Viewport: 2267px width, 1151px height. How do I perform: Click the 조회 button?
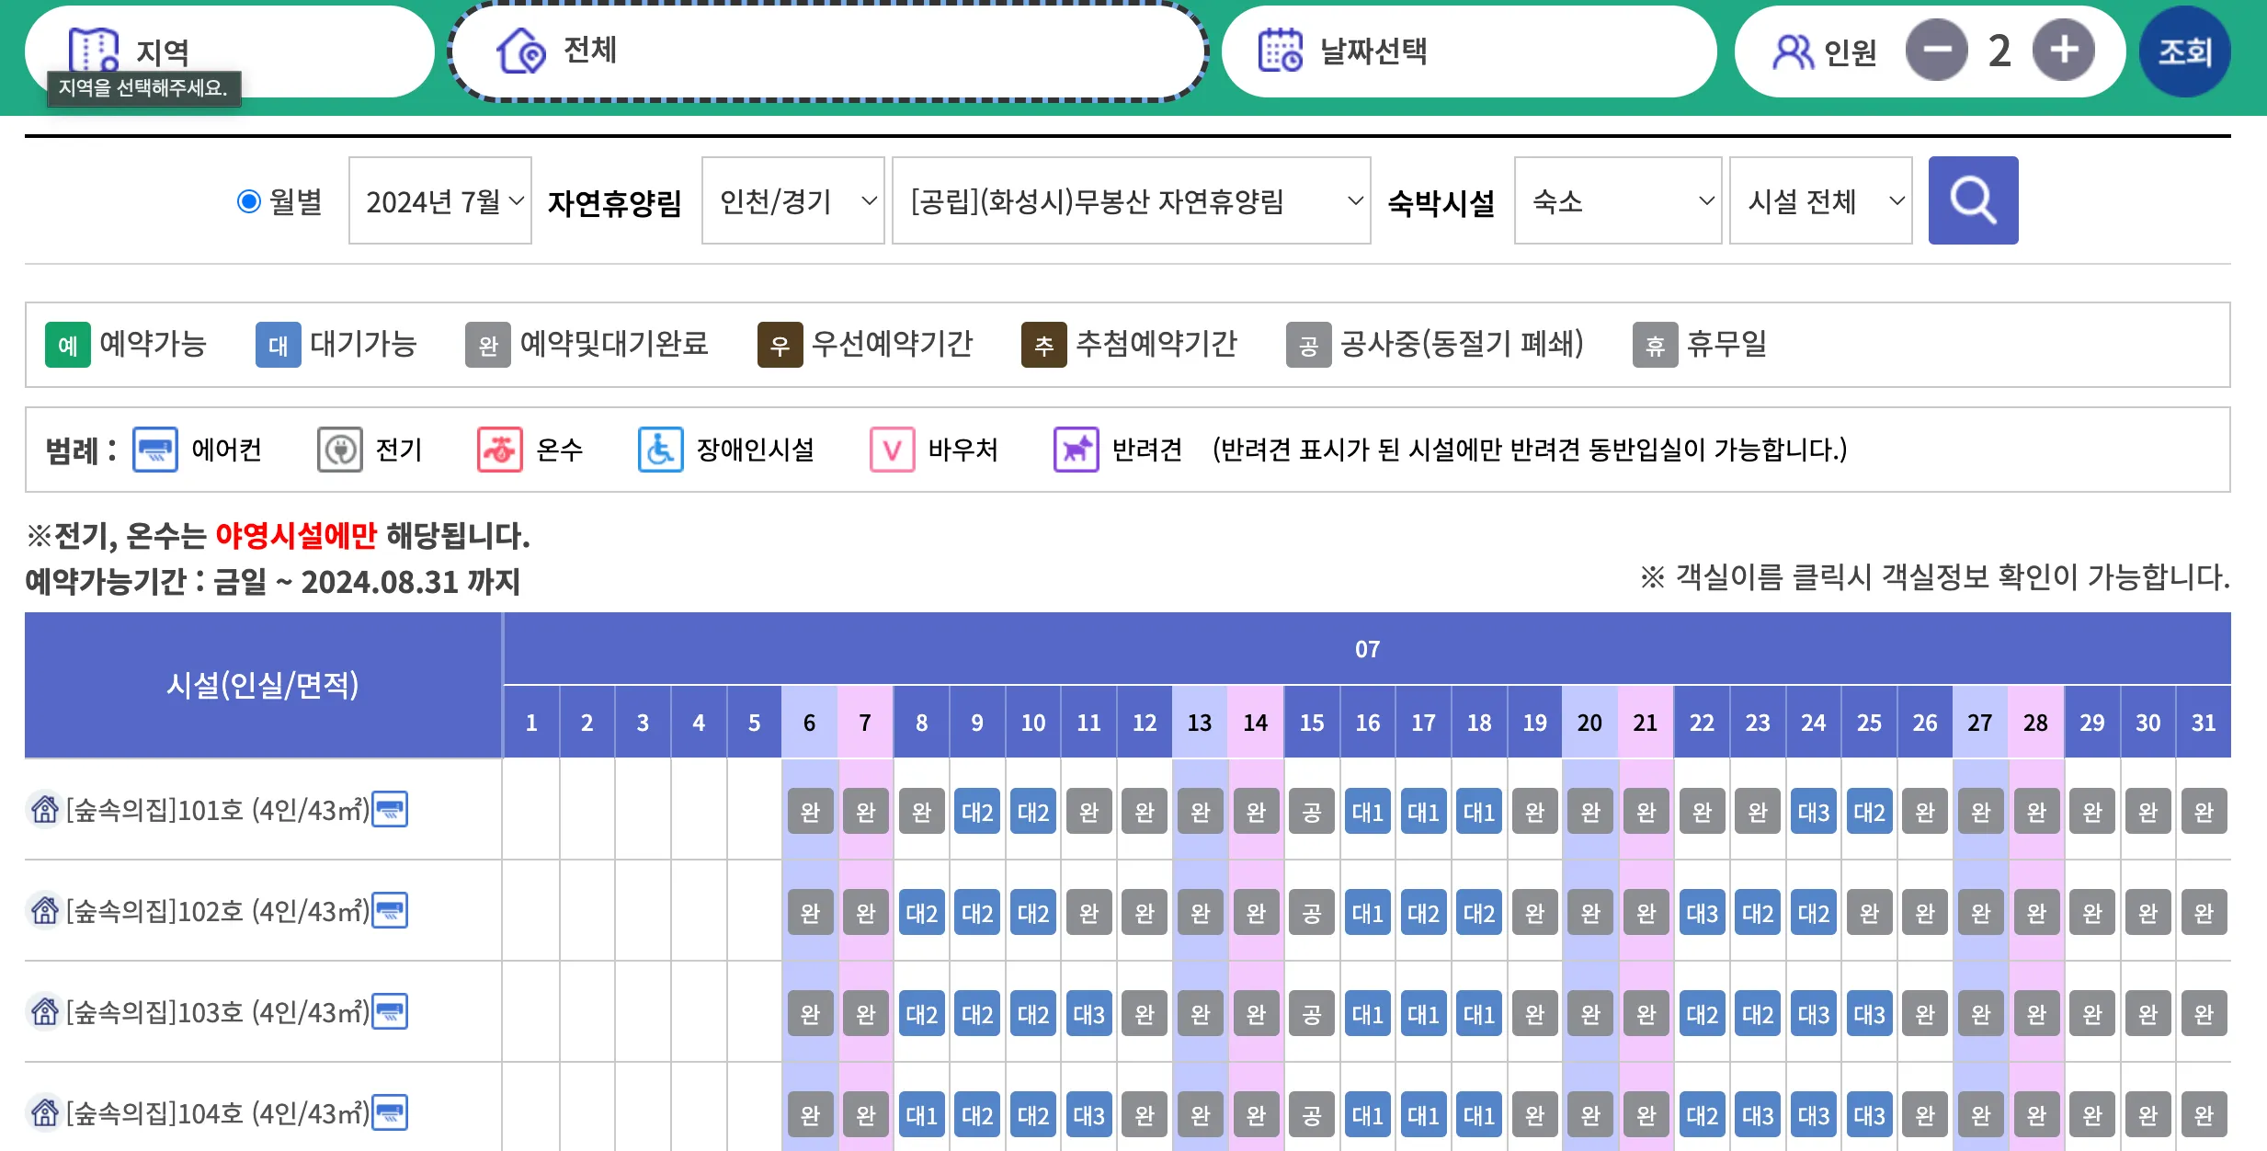(2186, 51)
